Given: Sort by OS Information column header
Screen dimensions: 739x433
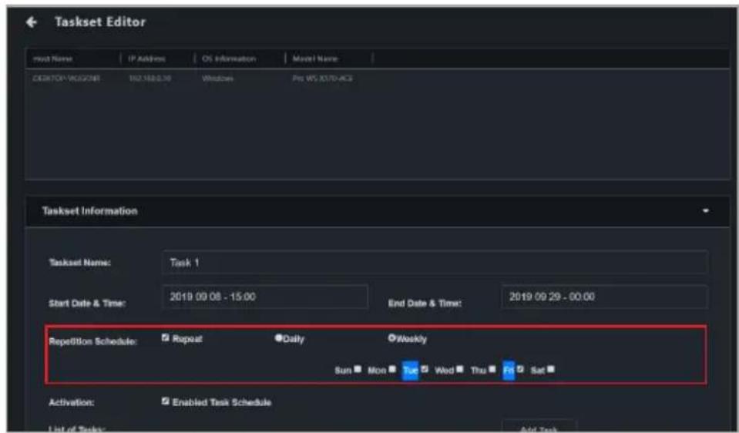Looking at the screenshot, I should point(229,59).
